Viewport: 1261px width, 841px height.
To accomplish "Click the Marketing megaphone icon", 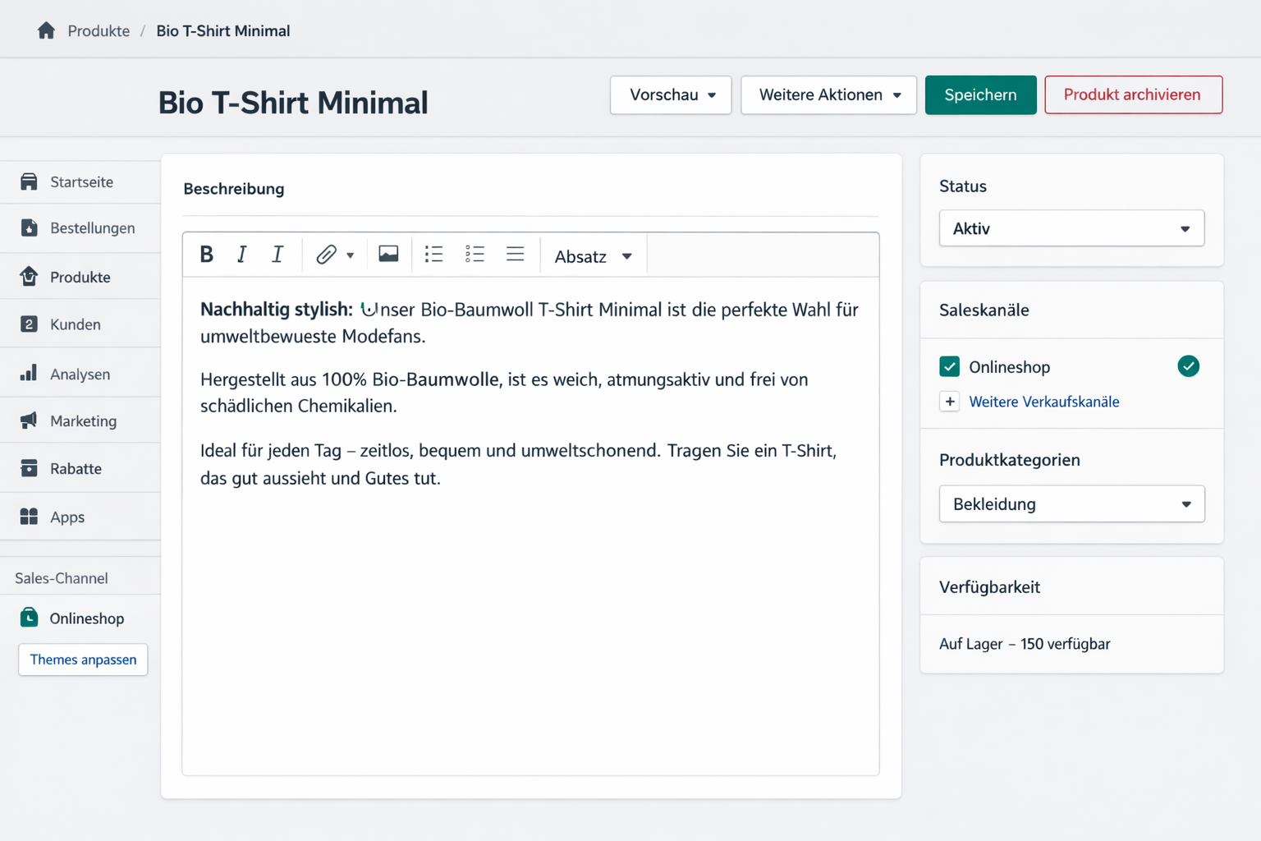I will click(29, 420).
